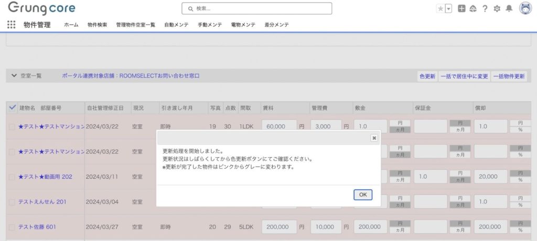Open the setup gear icon
The image size is (537, 241).
point(497,8)
